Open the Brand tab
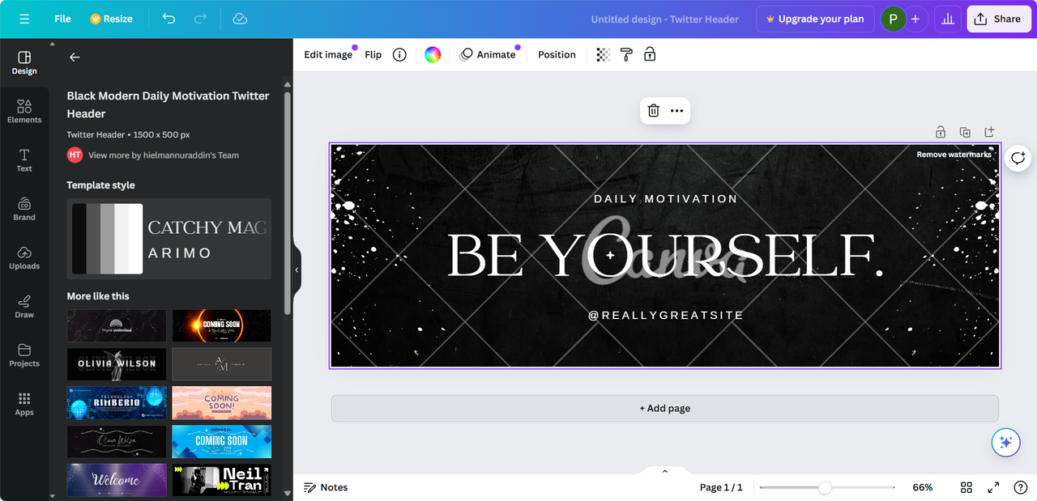This screenshot has width=1037, height=501. click(24, 209)
